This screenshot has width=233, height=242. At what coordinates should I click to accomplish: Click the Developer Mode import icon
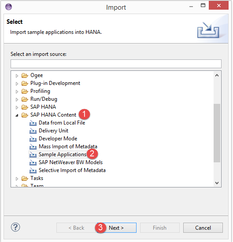pos(33,139)
